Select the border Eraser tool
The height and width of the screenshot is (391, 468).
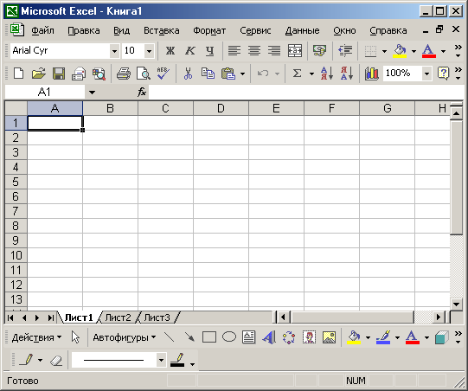pyautogui.click(x=56, y=360)
